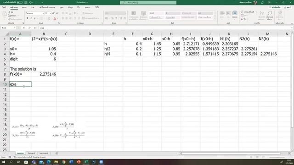Click cell M4 with value 2.275146

pos(267,54)
